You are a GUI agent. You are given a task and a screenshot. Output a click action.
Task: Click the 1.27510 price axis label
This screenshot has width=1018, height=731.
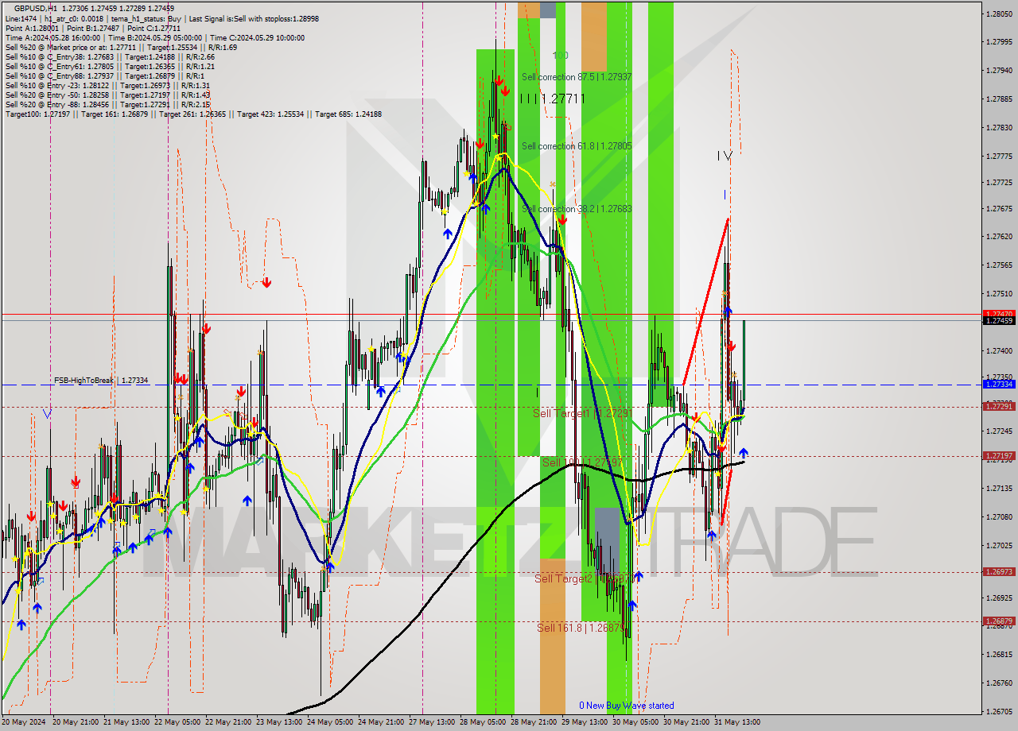click(1000, 293)
